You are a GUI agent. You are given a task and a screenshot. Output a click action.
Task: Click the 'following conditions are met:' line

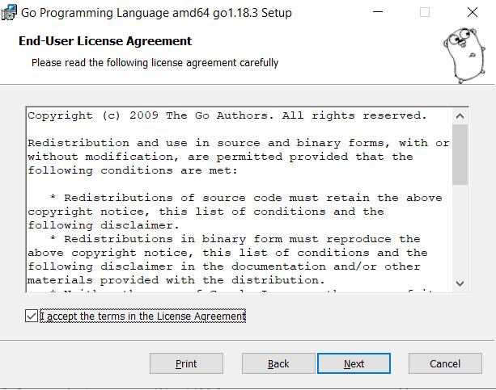click(133, 170)
